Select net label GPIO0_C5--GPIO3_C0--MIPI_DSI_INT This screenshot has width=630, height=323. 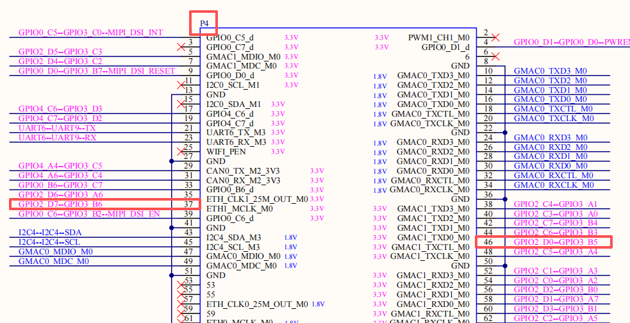coord(91,33)
